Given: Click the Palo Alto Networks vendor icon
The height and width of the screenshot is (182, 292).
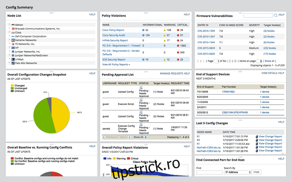Looking at the screenshot, I should (13, 63).
